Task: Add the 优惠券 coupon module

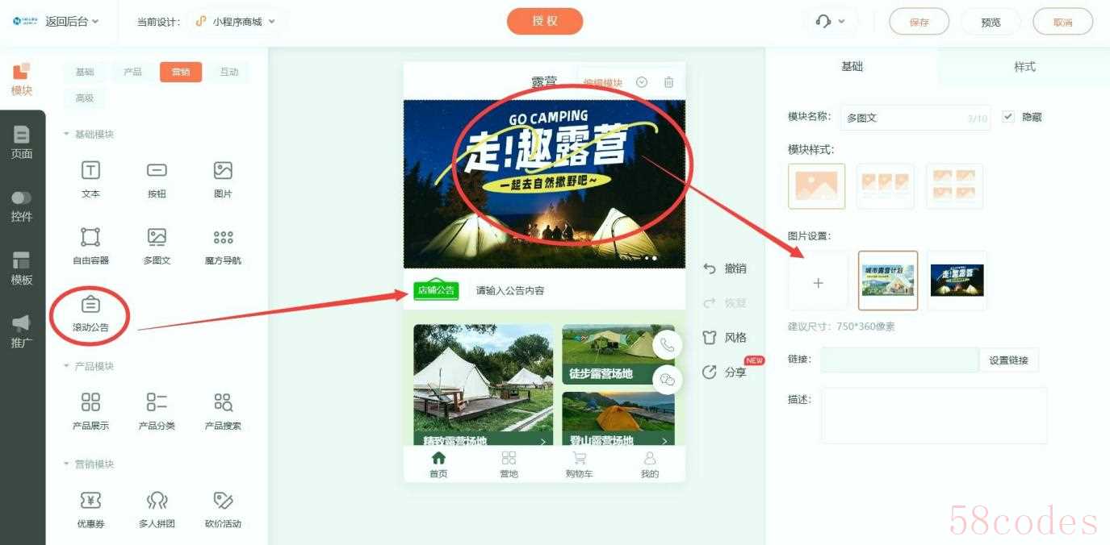Action: pos(90,501)
